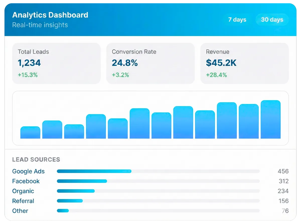Select the Organic source label

coord(23,191)
